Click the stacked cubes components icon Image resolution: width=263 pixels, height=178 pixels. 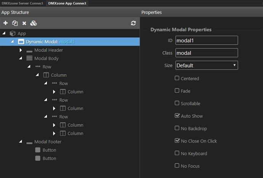click(x=34, y=23)
